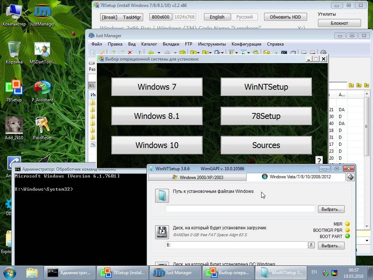
Task: Open the Конфигурация menu in Just Manager
Action: (x=246, y=44)
